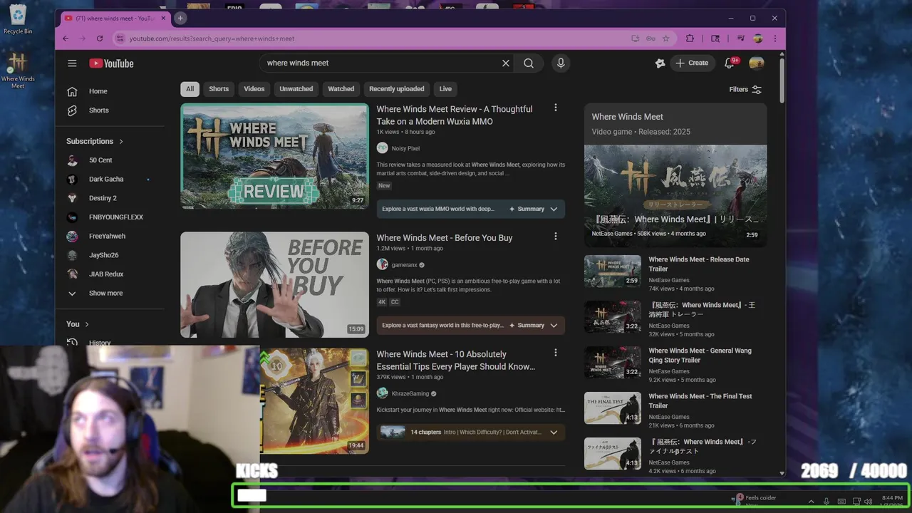Select the All filter chip
This screenshot has width=912, height=513.
pyautogui.click(x=190, y=89)
